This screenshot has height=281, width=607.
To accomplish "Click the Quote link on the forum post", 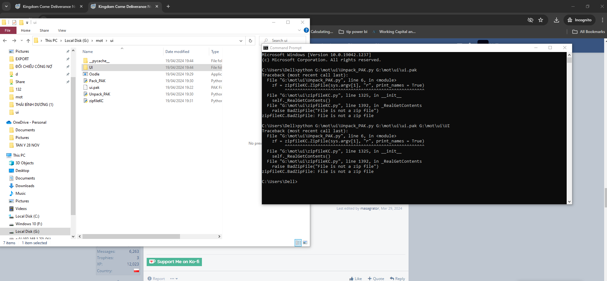I will tap(376, 278).
